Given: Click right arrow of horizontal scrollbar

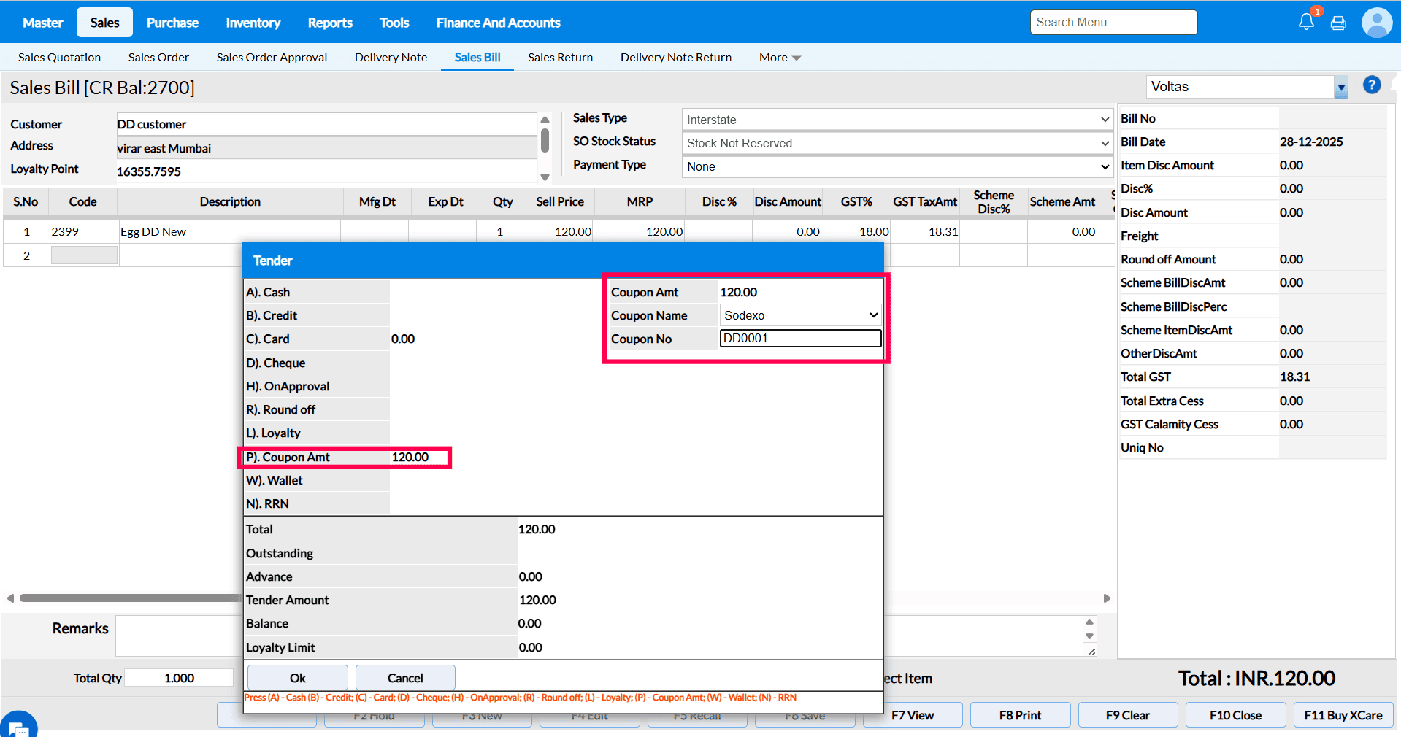Looking at the screenshot, I should [1107, 598].
